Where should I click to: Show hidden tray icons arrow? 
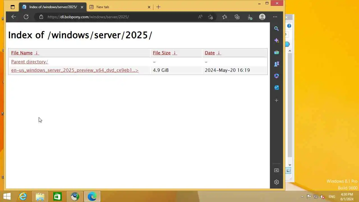click(x=302, y=197)
